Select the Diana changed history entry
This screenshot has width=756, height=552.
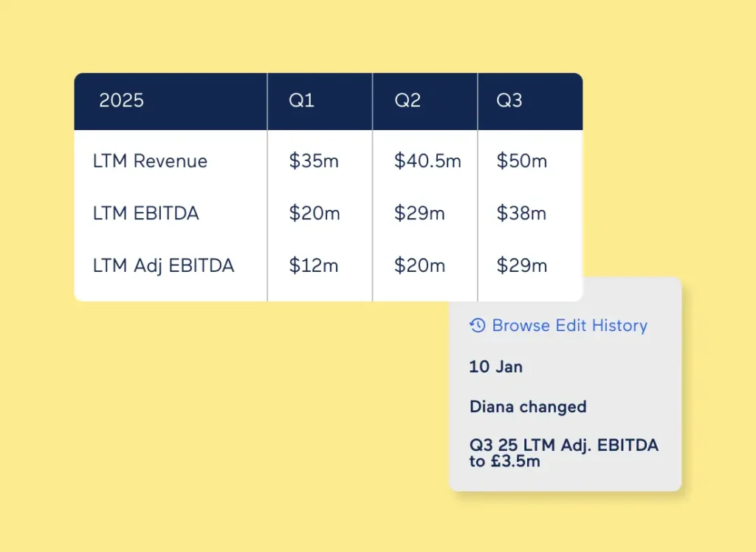528,406
